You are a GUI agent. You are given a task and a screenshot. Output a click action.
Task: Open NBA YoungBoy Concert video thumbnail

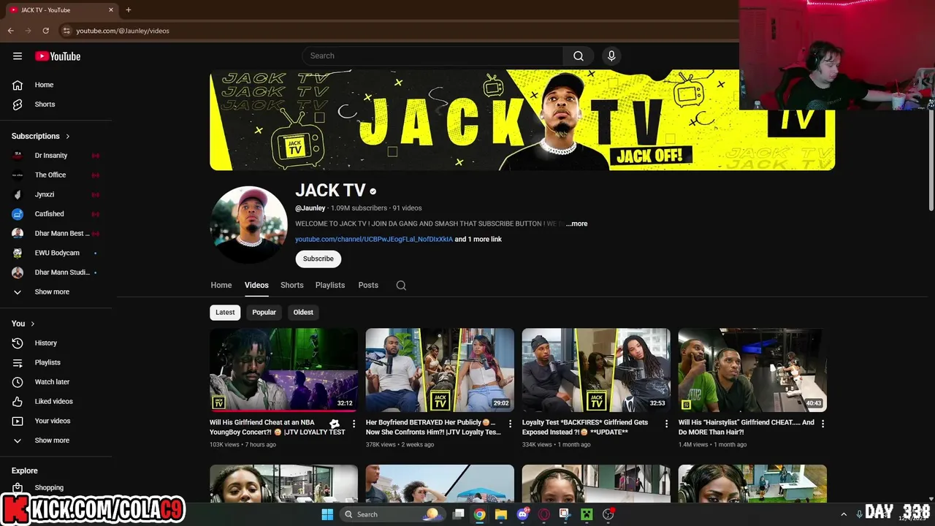pyautogui.click(x=283, y=370)
